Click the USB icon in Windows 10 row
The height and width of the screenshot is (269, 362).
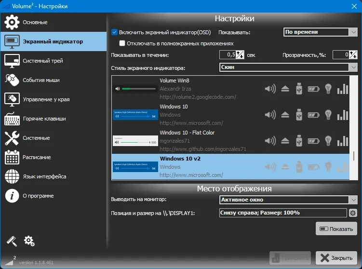[299, 115]
